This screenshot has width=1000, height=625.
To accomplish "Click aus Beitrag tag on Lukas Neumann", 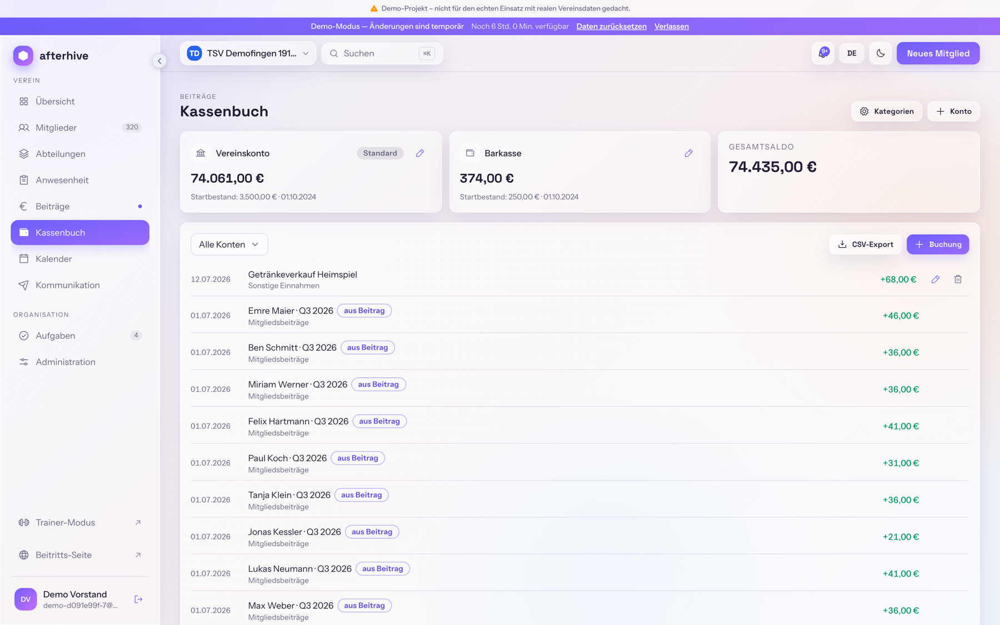I will click(382, 568).
